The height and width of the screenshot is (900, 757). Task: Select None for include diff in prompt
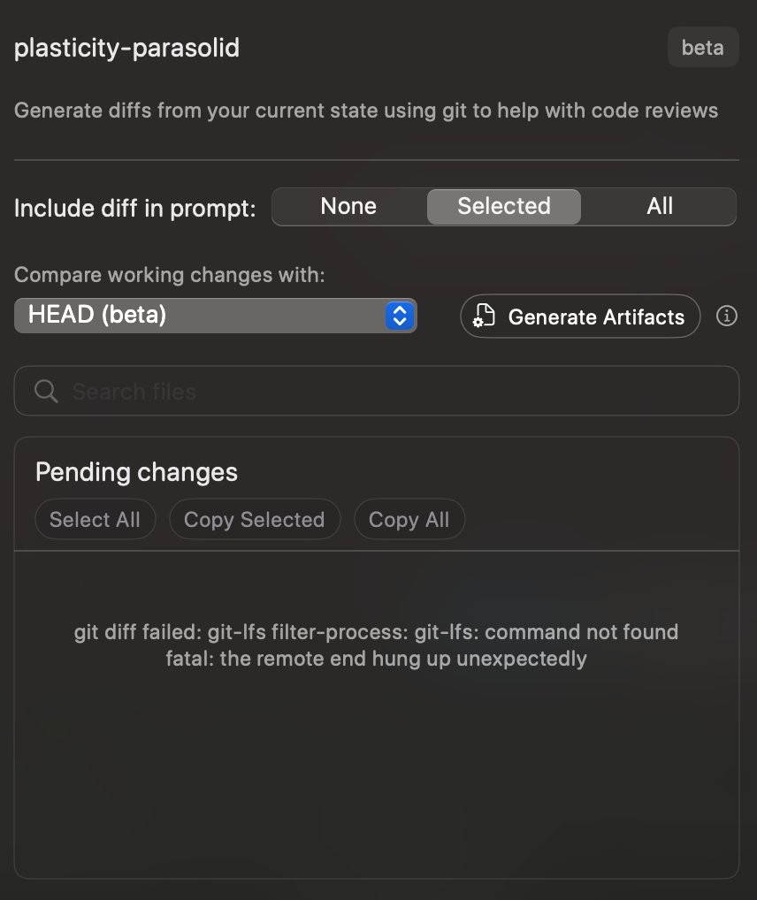tap(348, 207)
